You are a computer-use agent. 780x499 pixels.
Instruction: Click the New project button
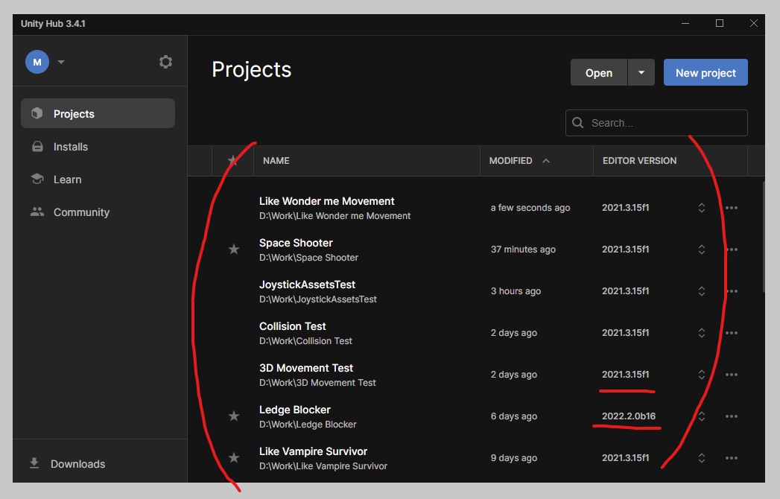coord(706,73)
